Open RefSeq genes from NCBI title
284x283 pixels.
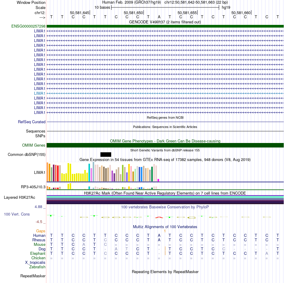(x=165, y=118)
